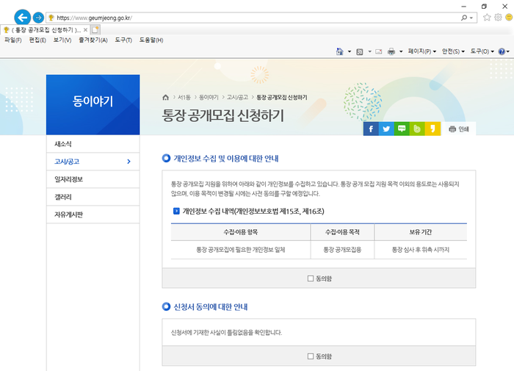Share the page on Facebook
The height and width of the screenshot is (371, 514).
[x=371, y=129]
